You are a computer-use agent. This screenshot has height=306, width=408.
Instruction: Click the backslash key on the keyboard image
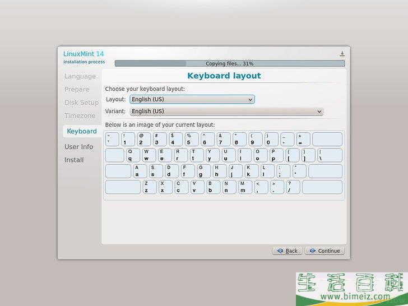[x=330, y=155]
